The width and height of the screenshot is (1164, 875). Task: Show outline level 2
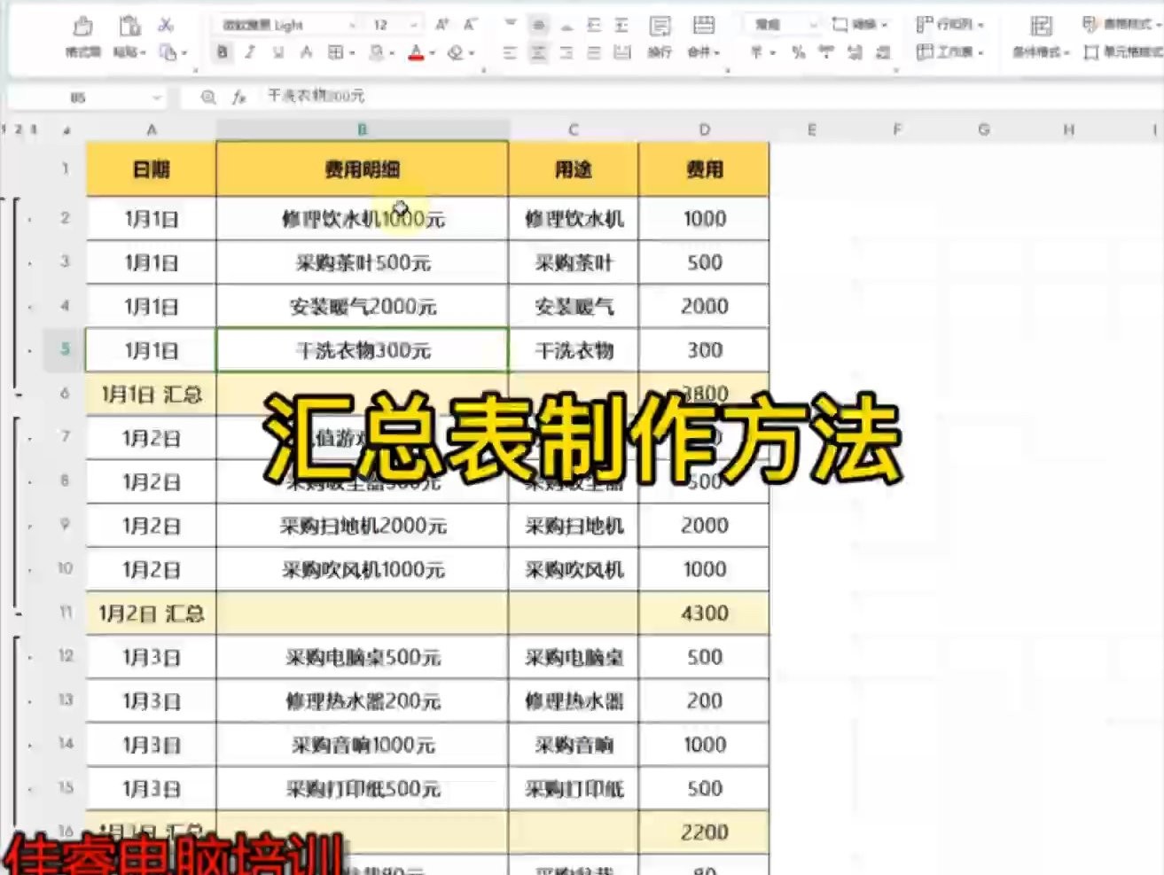[19, 129]
